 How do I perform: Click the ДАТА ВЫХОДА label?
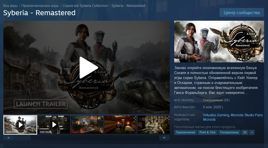tap(185, 107)
